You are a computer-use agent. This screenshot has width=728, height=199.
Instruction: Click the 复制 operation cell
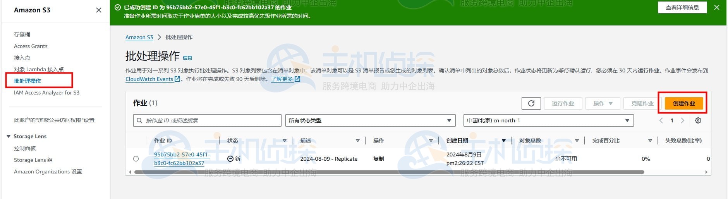point(379,159)
